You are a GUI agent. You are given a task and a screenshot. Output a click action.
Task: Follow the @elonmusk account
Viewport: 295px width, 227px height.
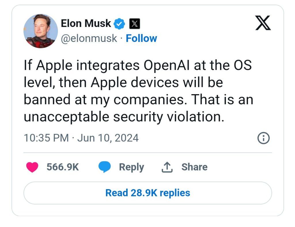(x=141, y=38)
